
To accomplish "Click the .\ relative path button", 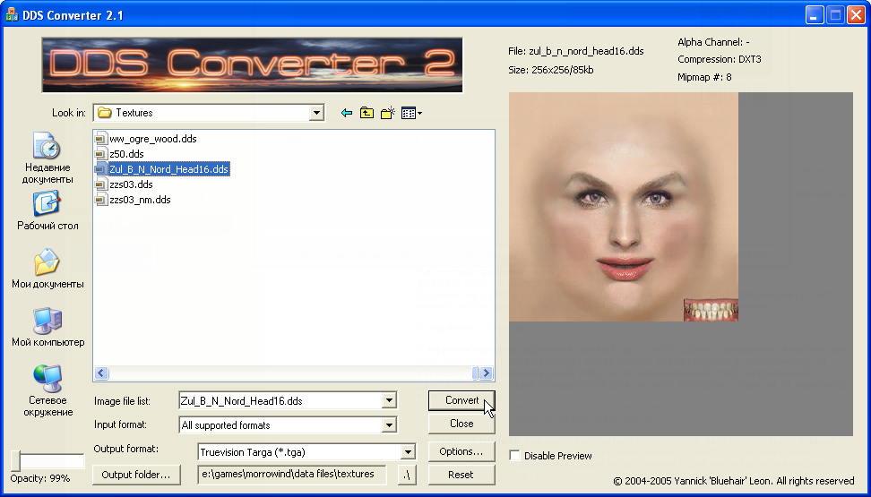I will click(407, 475).
